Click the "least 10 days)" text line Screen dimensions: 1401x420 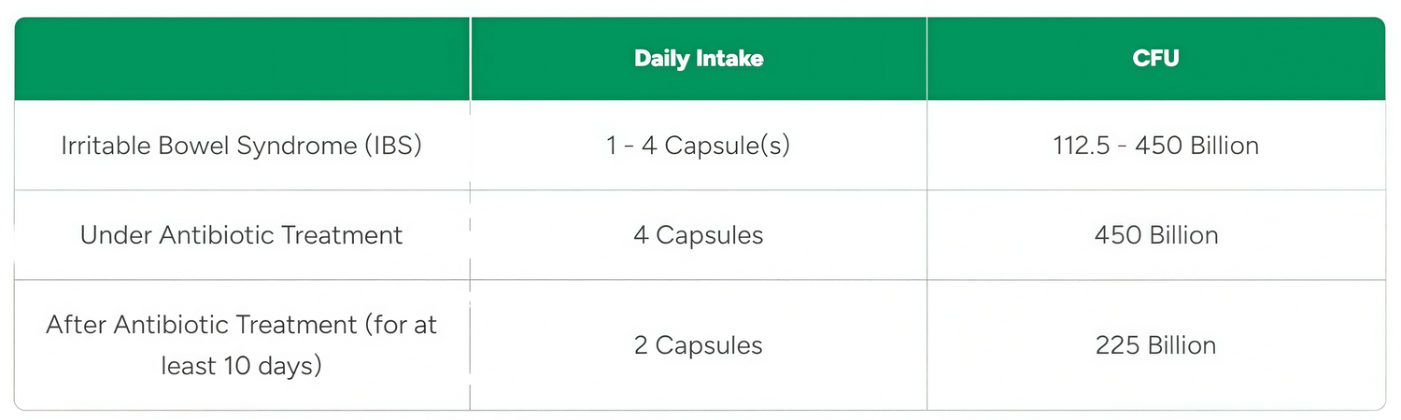pyautogui.click(x=241, y=366)
